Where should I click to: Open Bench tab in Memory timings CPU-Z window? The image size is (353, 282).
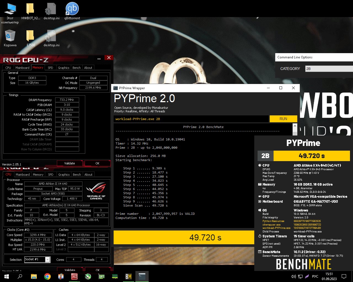(77, 68)
